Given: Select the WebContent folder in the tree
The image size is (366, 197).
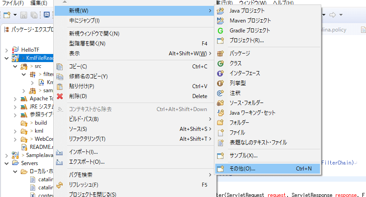Looking at the screenshot, I should pyautogui.click(x=44, y=139).
